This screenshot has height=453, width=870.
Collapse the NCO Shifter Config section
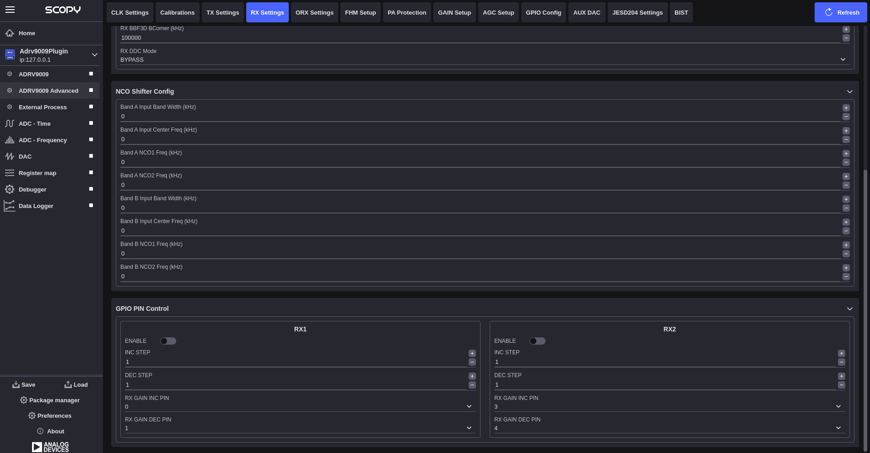pyautogui.click(x=850, y=91)
